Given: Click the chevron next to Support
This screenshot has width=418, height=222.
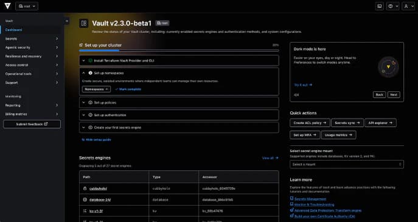Looking at the screenshot, I should coord(57,83).
